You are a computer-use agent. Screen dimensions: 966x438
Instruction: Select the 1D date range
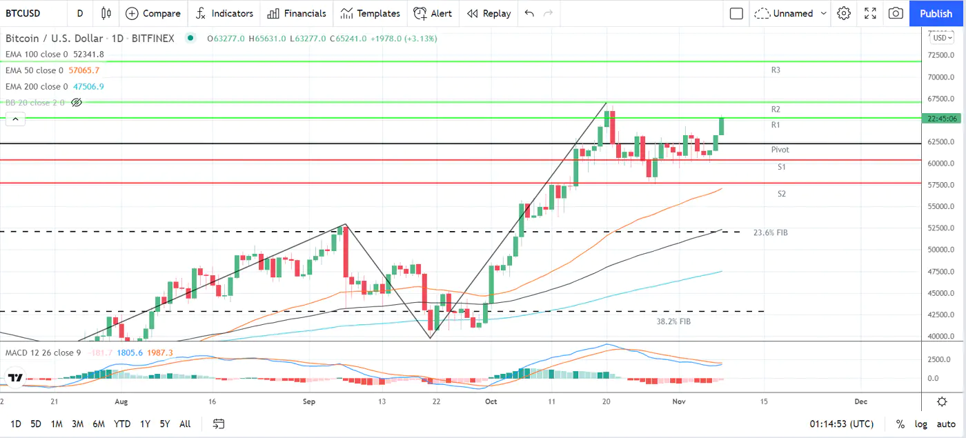click(x=15, y=424)
